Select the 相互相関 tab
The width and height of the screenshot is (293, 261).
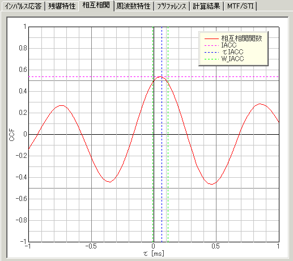[x=96, y=5]
